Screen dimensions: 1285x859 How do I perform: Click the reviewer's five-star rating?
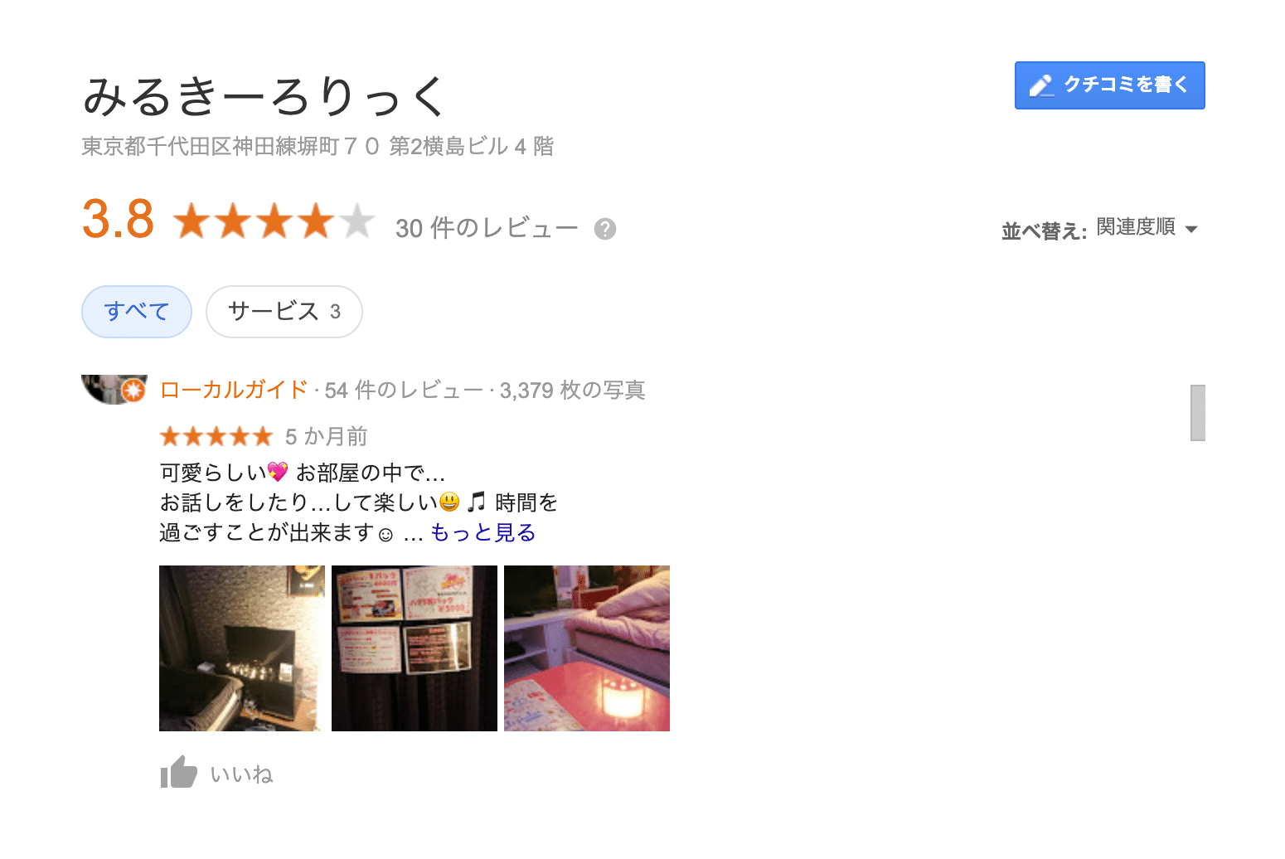pos(216,436)
